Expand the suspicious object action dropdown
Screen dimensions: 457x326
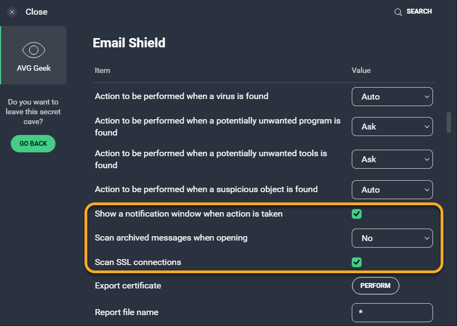point(392,190)
